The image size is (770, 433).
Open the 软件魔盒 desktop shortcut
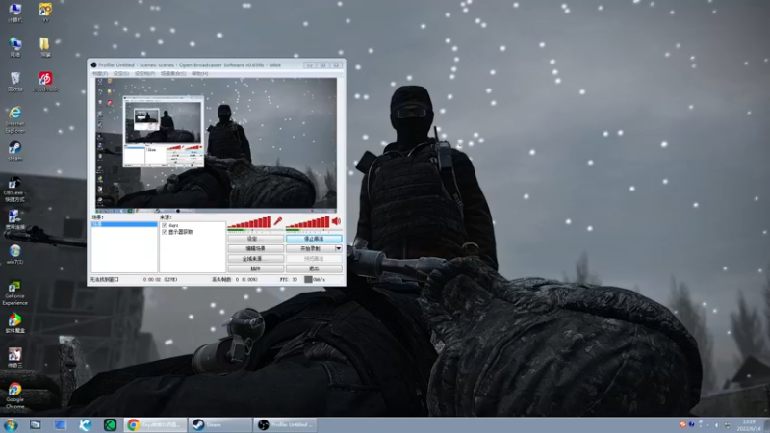[14, 323]
